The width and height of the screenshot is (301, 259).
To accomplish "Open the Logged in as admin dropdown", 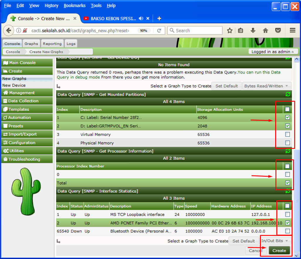I will click(273, 52).
